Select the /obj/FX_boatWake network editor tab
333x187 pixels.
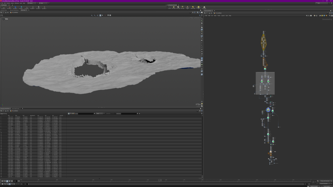coord(208,11)
